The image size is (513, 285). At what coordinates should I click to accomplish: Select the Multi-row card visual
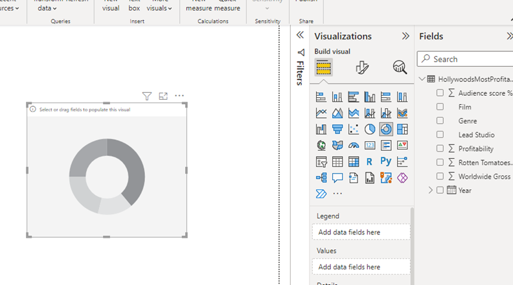coord(386,145)
